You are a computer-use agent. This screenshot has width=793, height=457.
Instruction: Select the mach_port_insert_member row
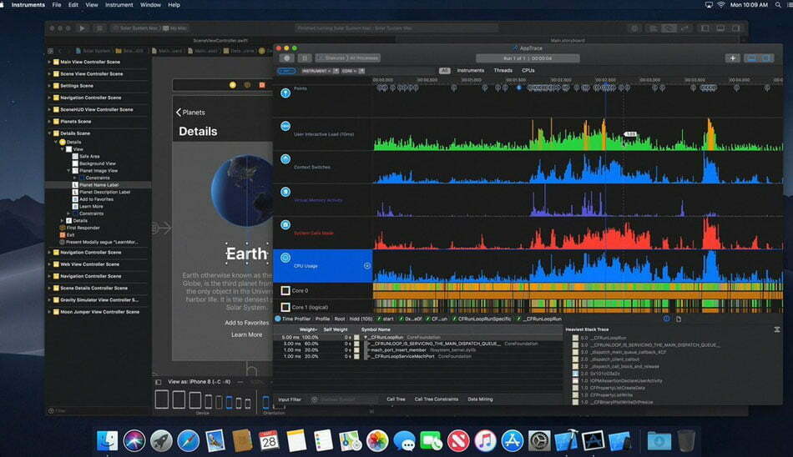417,349
